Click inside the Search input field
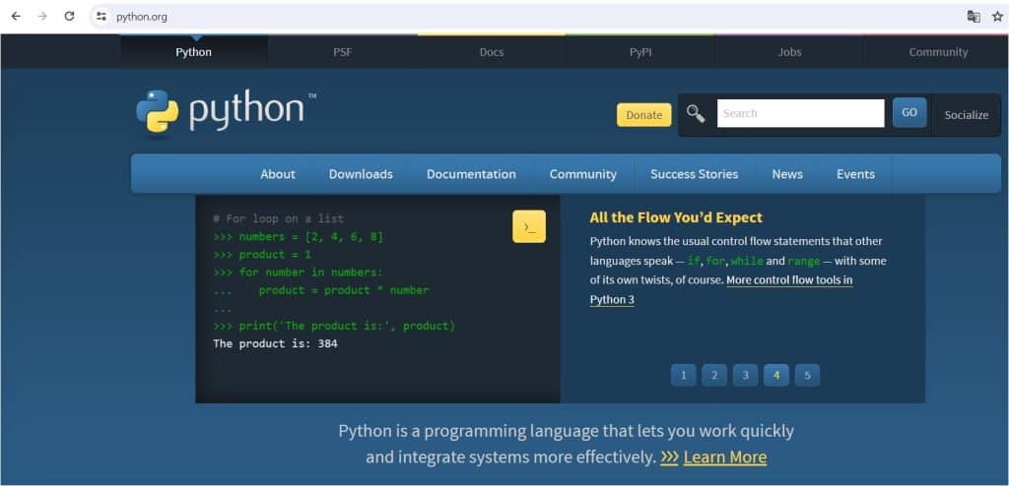The height and width of the screenshot is (486, 1009). coord(800,113)
